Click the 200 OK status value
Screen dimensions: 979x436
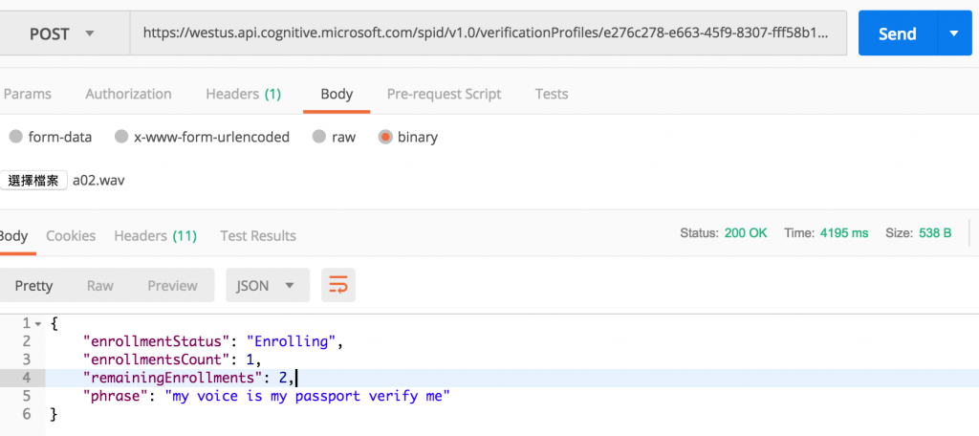click(746, 233)
